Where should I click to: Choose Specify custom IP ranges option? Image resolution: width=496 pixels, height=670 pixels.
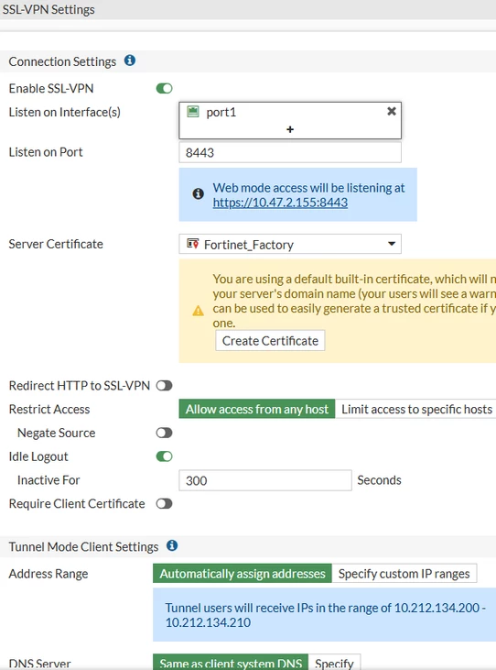[x=404, y=574]
